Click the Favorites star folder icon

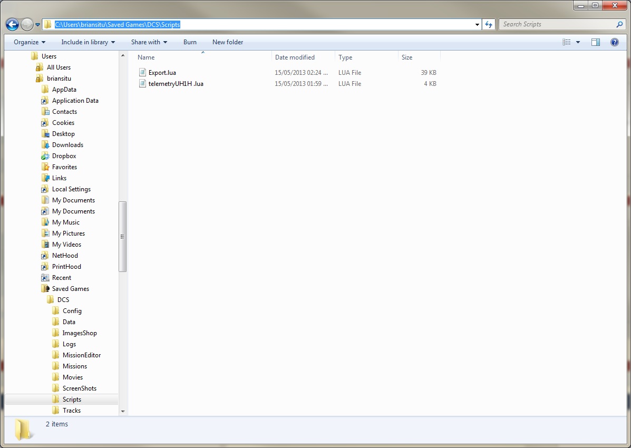pos(45,167)
